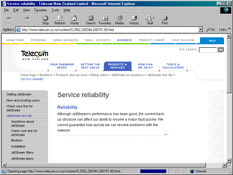Click the site search text field
The image size is (233, 175).
point(208,50)
